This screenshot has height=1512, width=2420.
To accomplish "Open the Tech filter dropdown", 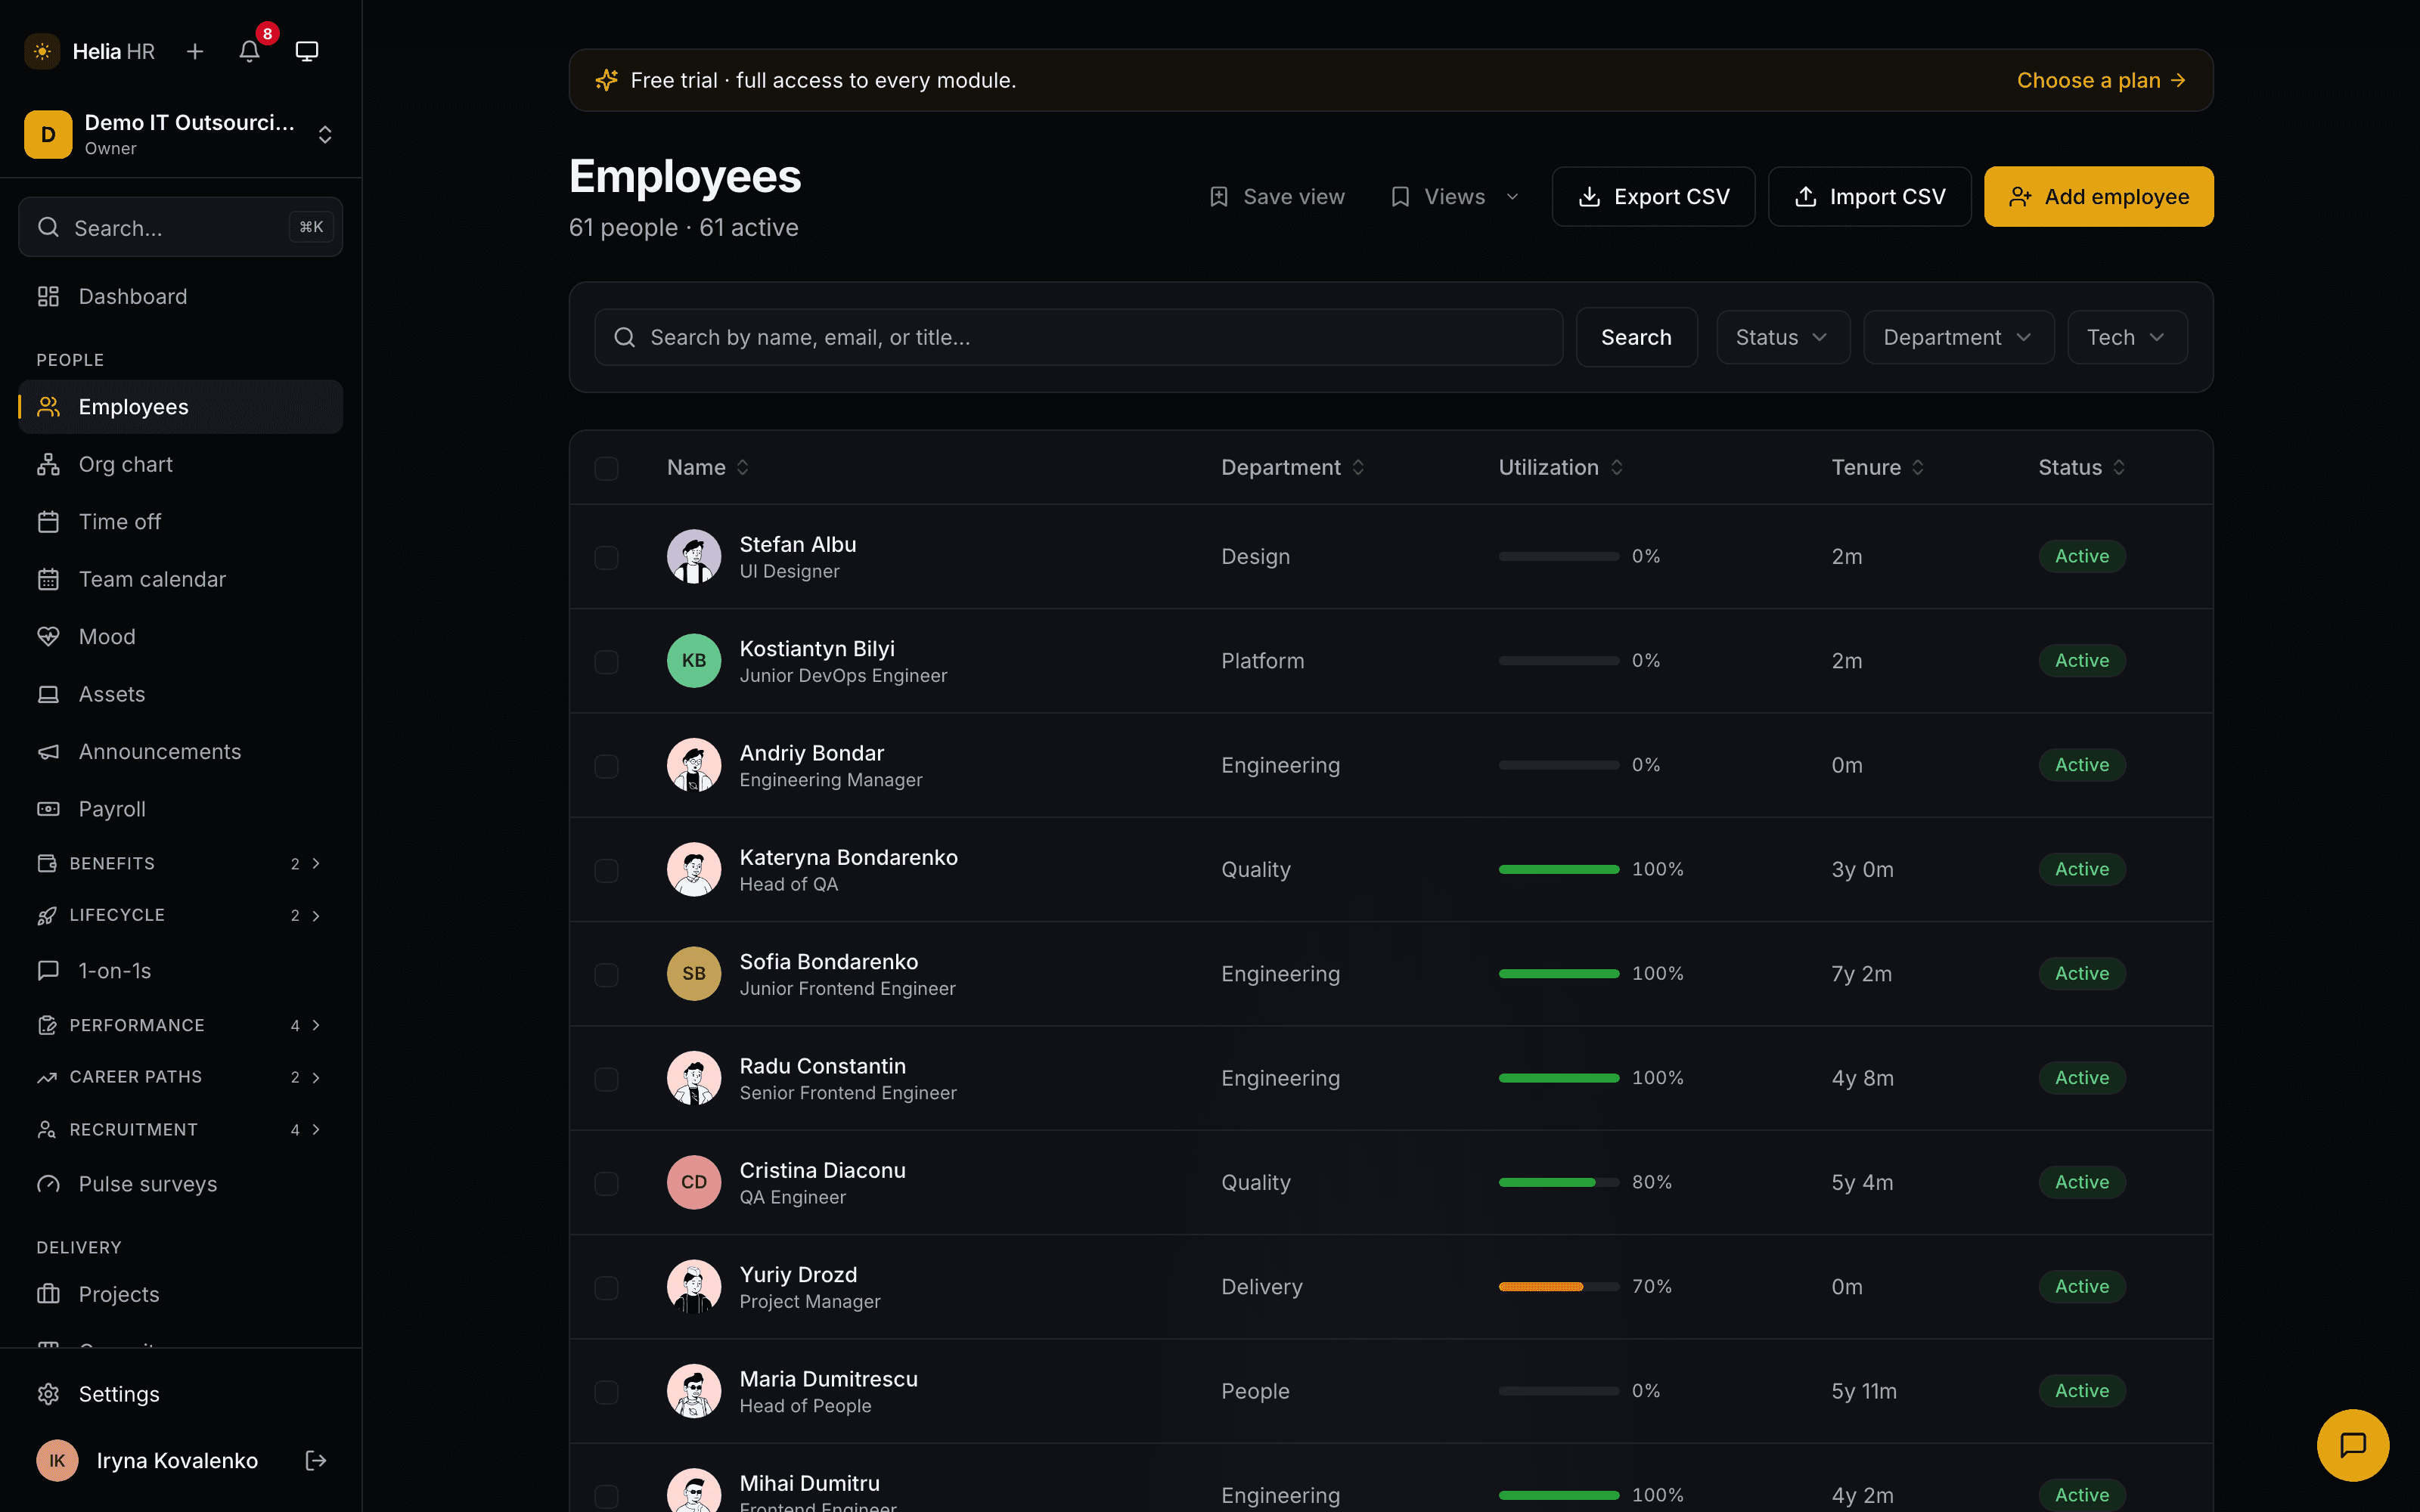I will point(2127,337).
